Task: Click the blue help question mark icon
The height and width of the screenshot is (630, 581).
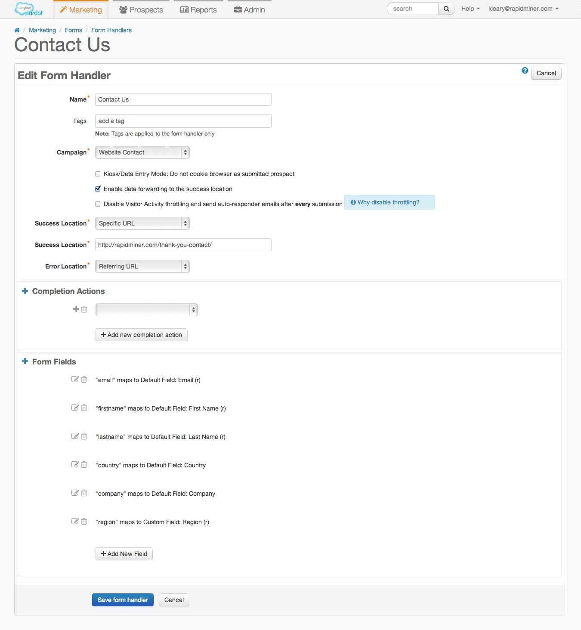Action: point(525,71)
